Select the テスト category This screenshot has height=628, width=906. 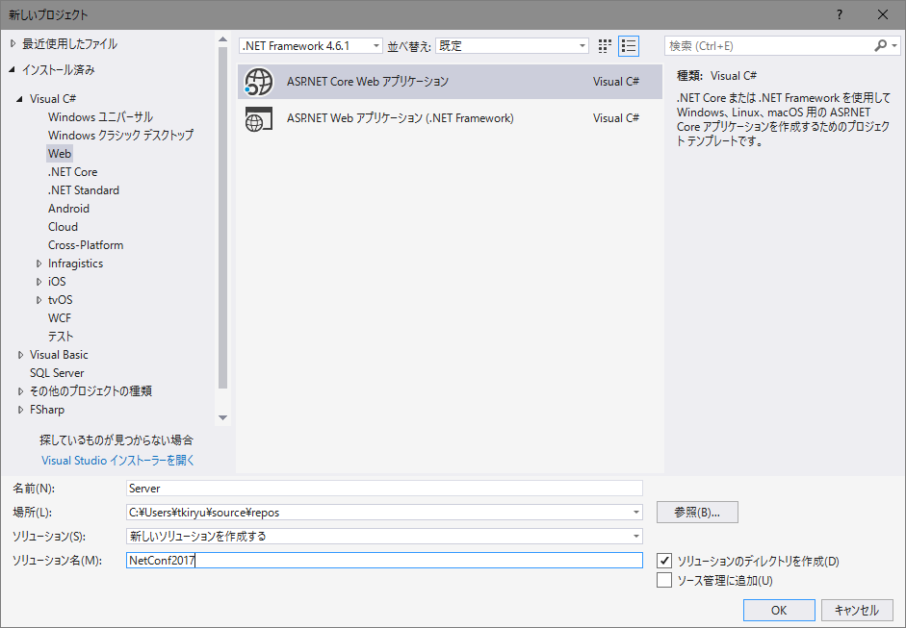click(x=61, y=337)
